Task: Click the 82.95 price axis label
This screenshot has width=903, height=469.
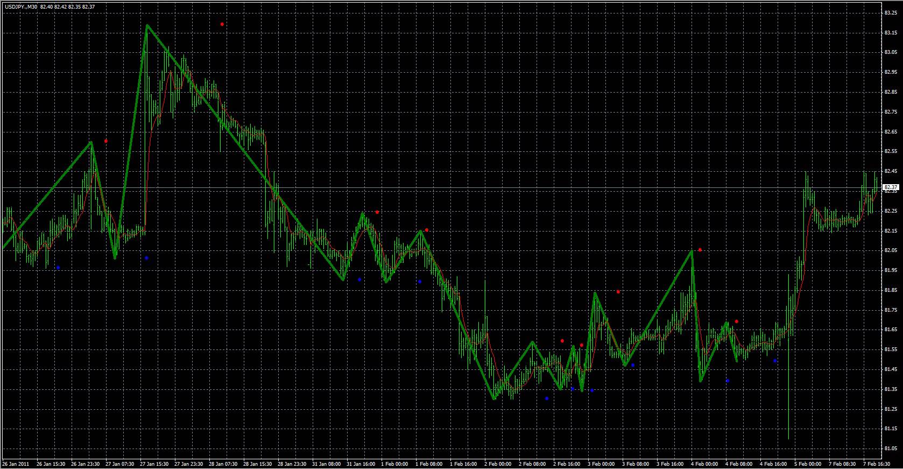Action: coord(890,72)
